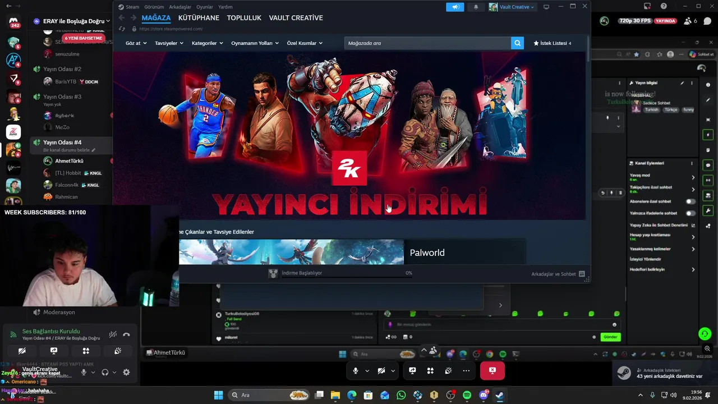Image resolution: width=718 pixels, height=404 pixels.
Task: Open the Oynamanın Yolları dropdown
Action: click(255, 43)
